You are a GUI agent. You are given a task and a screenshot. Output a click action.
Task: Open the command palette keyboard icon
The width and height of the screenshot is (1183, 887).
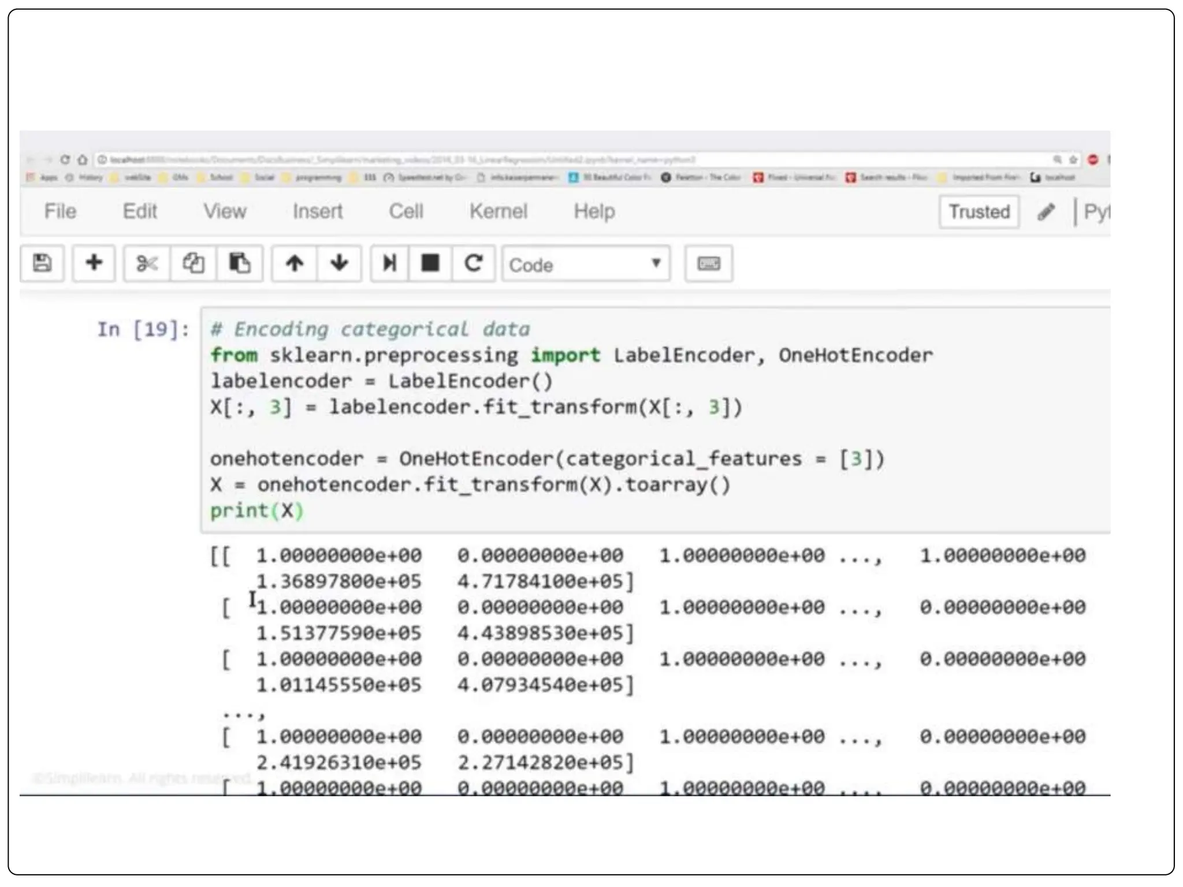(709, 264)
